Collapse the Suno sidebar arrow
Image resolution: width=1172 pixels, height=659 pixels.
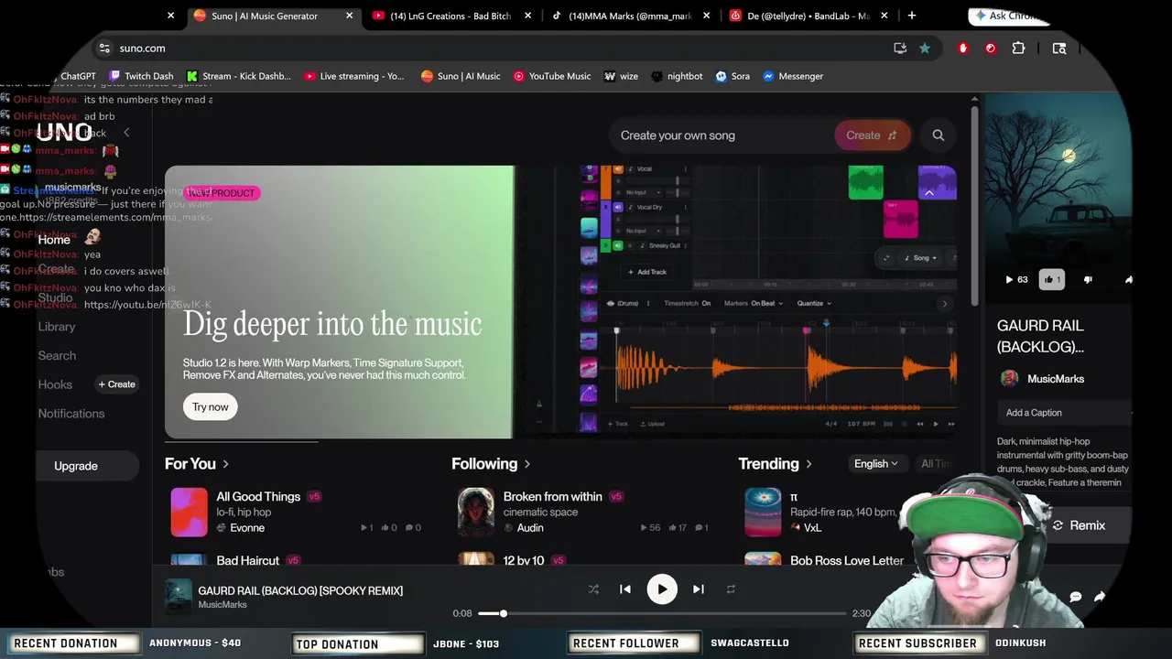point(126,133)
